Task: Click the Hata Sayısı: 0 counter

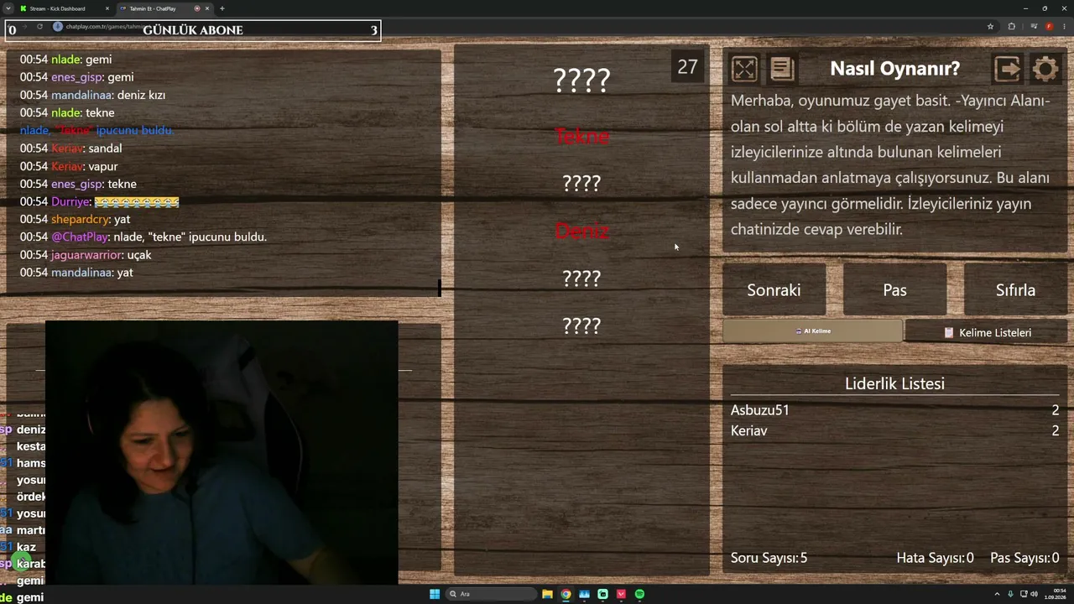Action: click(x=936, y=558)
